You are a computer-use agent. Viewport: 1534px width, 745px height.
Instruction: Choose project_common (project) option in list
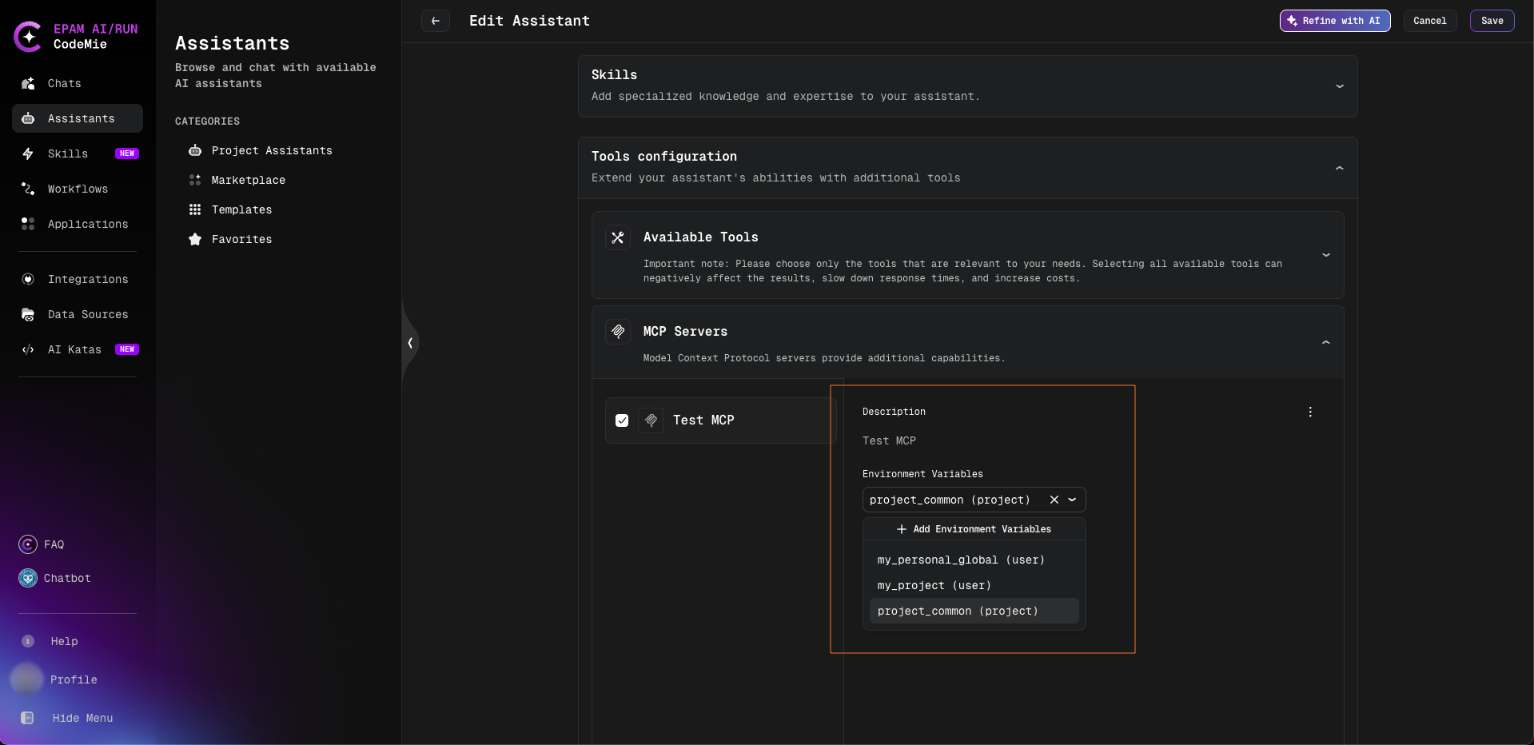pos(974,611)
